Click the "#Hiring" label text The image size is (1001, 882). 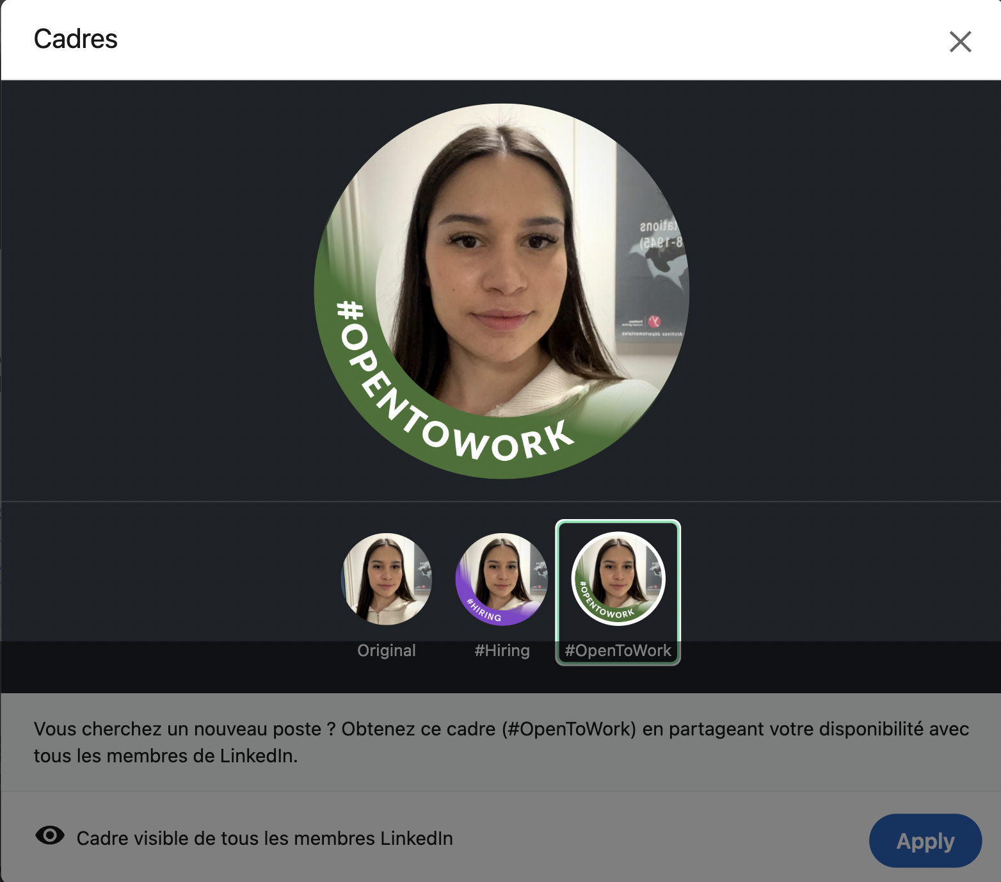coord(502,650)
